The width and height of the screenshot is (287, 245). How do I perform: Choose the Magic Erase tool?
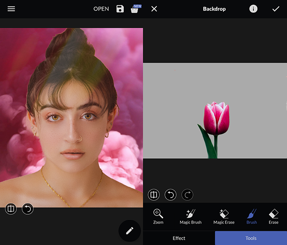point(224,216)
